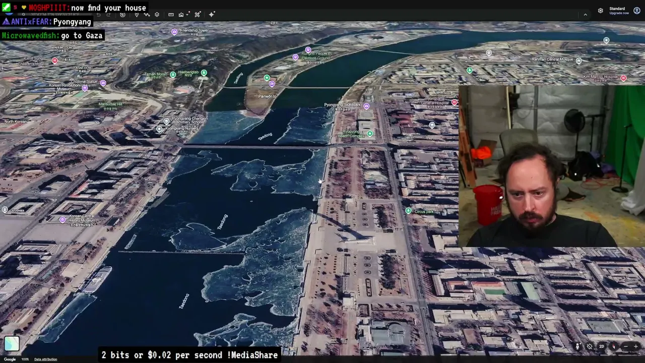
Task: Click the Data attribution link
Action: (x=45, y=359)
